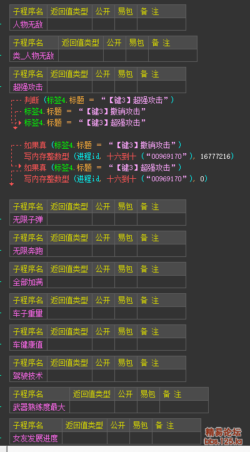Click the 写内存整数型 line ending with 0

tap(116, 179)
